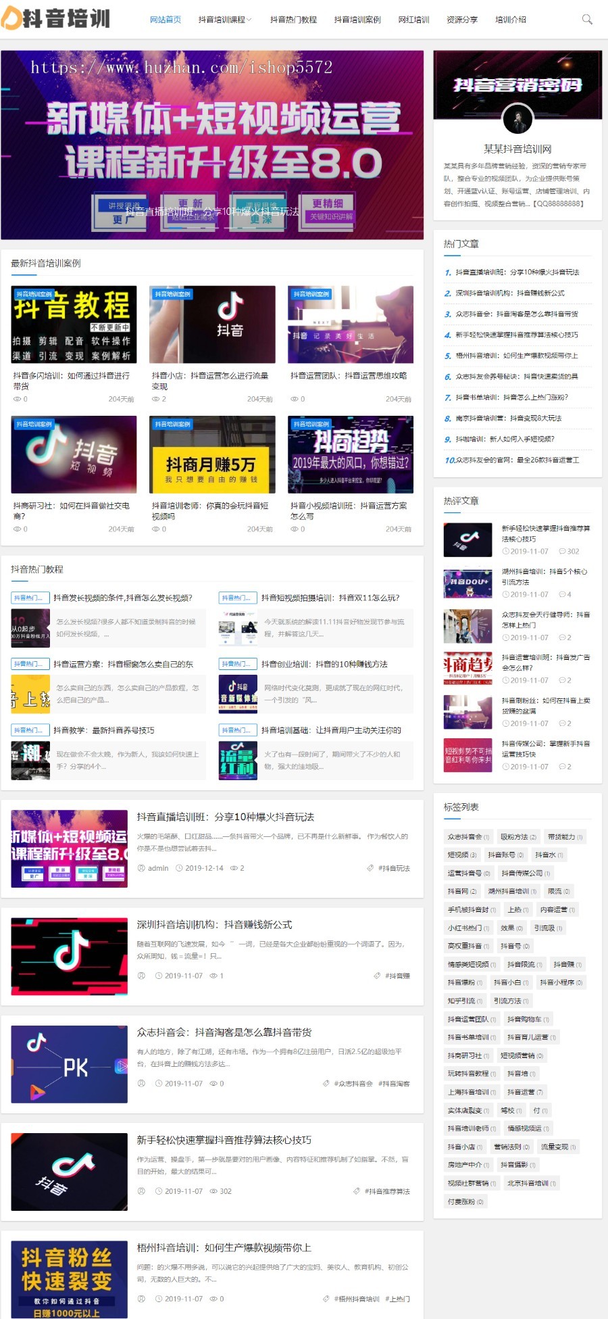Click the 抖音培训 site logo

[x=56, y=18]
